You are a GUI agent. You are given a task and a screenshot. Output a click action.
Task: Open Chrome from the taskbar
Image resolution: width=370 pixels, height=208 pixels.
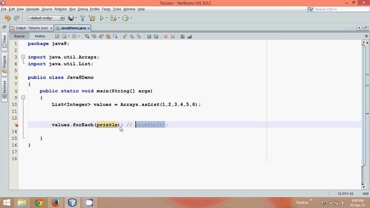[x=39, y=203]
